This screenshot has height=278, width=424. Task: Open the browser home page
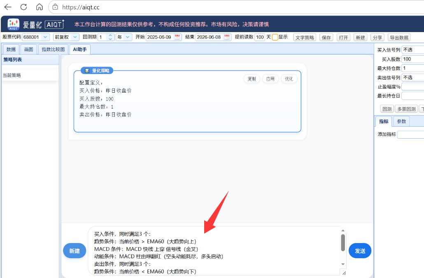pyautogui.click(x=39, y=7)
